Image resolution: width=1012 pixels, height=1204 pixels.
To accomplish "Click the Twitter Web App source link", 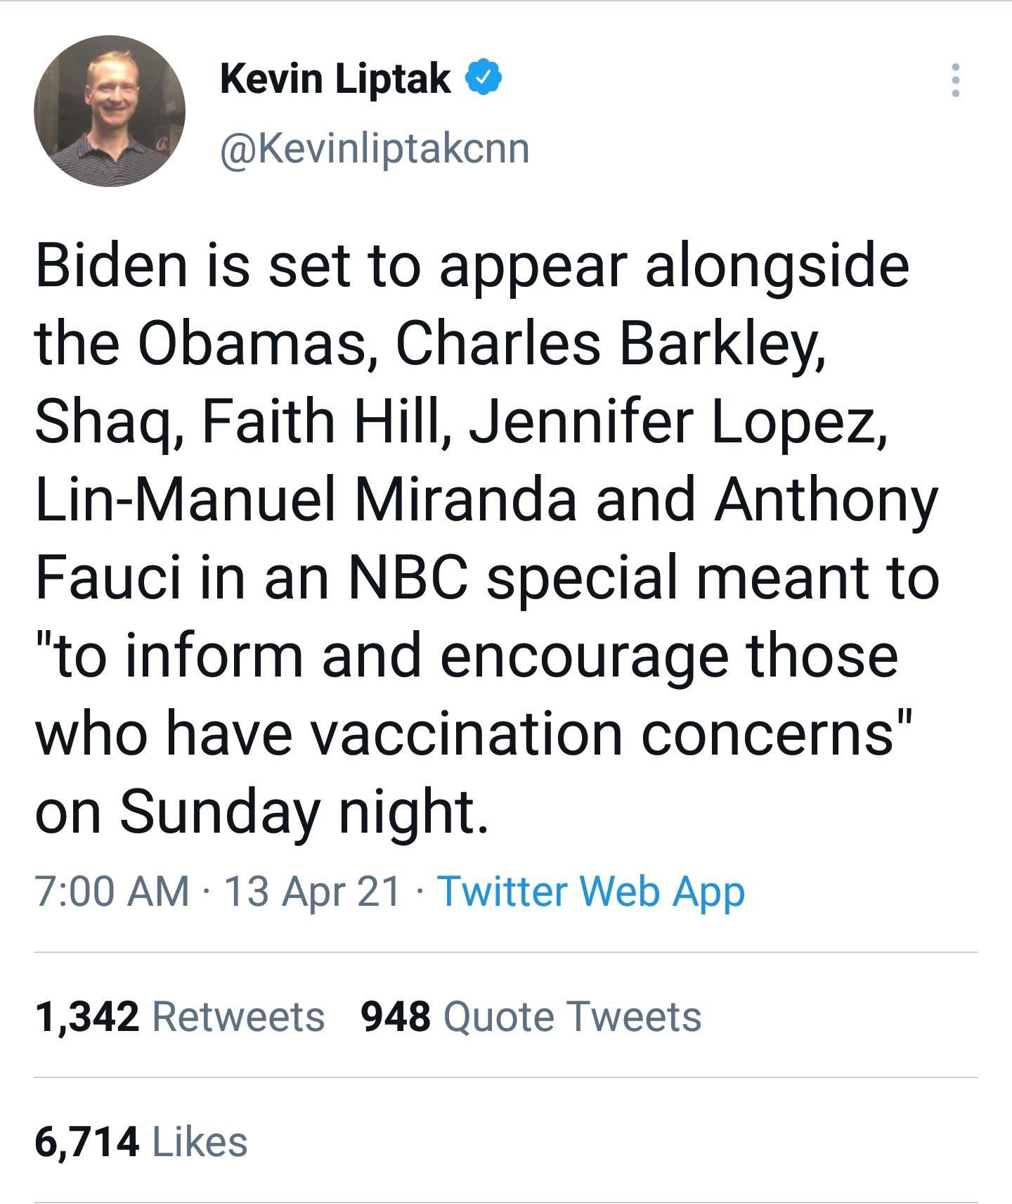I will point(591,892).
